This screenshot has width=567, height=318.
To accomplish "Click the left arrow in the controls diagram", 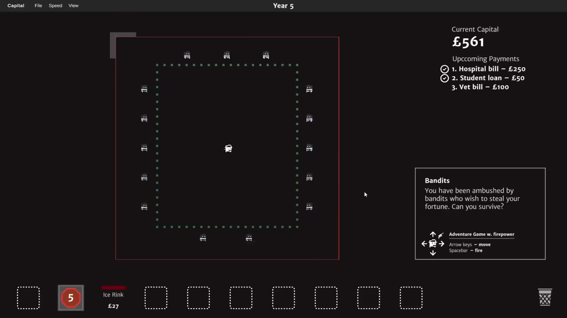I will click(424, 244).
